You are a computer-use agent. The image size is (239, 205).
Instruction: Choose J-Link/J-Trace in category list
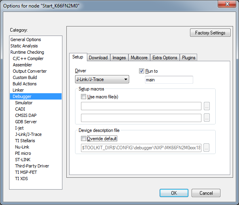point(28,134)
